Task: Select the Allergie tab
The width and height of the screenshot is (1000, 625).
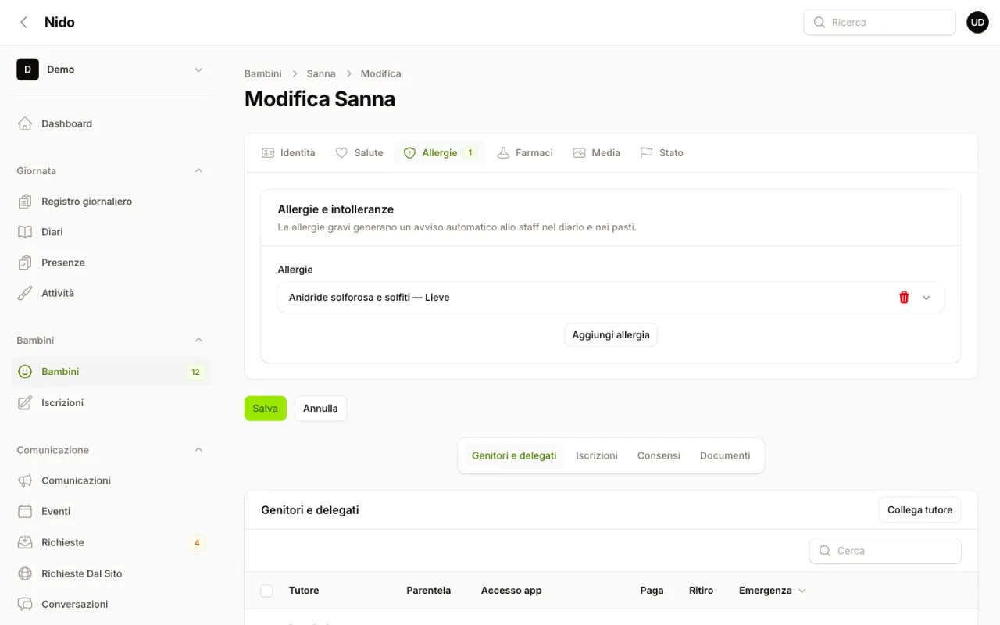Action: [440, 153]
